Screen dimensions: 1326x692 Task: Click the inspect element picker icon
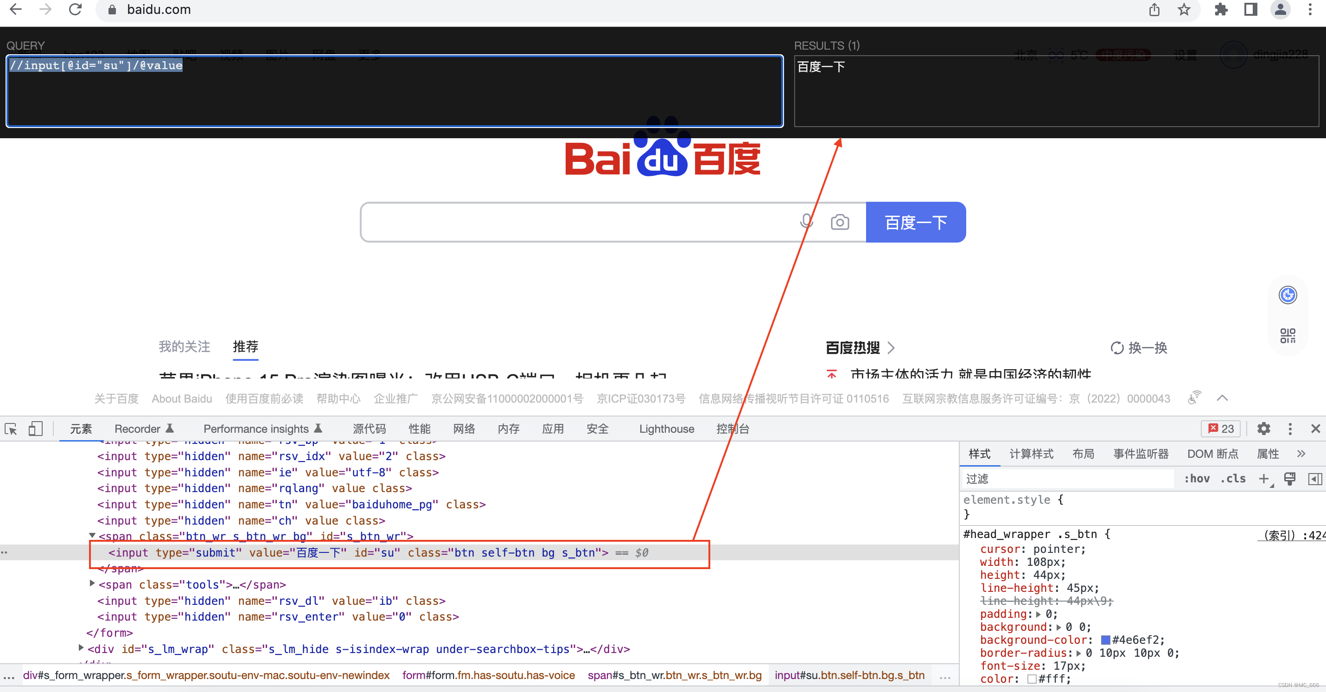click(x=11, y=429)
